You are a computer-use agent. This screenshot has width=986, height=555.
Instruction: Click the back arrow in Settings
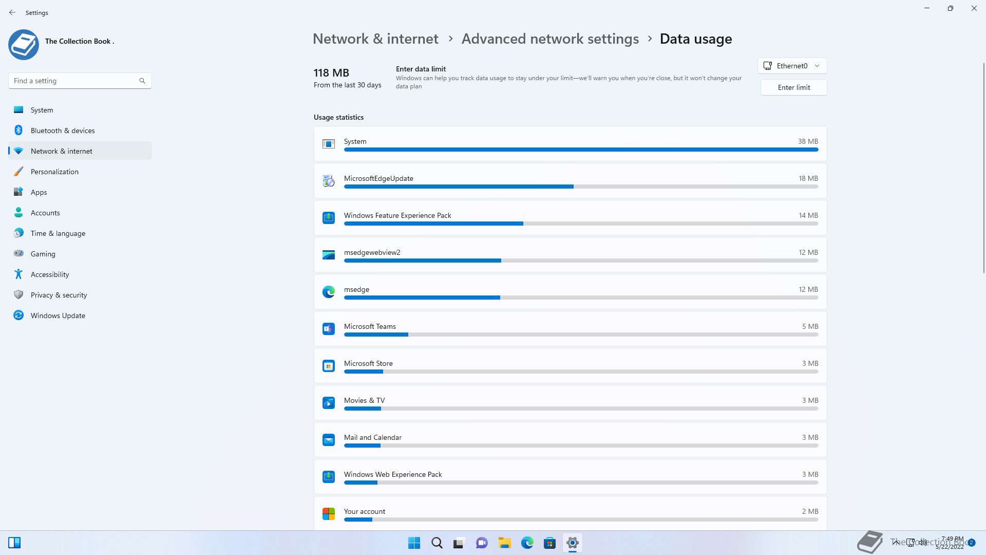tap(12, 12)
